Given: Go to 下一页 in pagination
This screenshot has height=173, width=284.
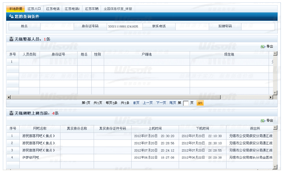Looking at the screenshot, I should point(161,103).
